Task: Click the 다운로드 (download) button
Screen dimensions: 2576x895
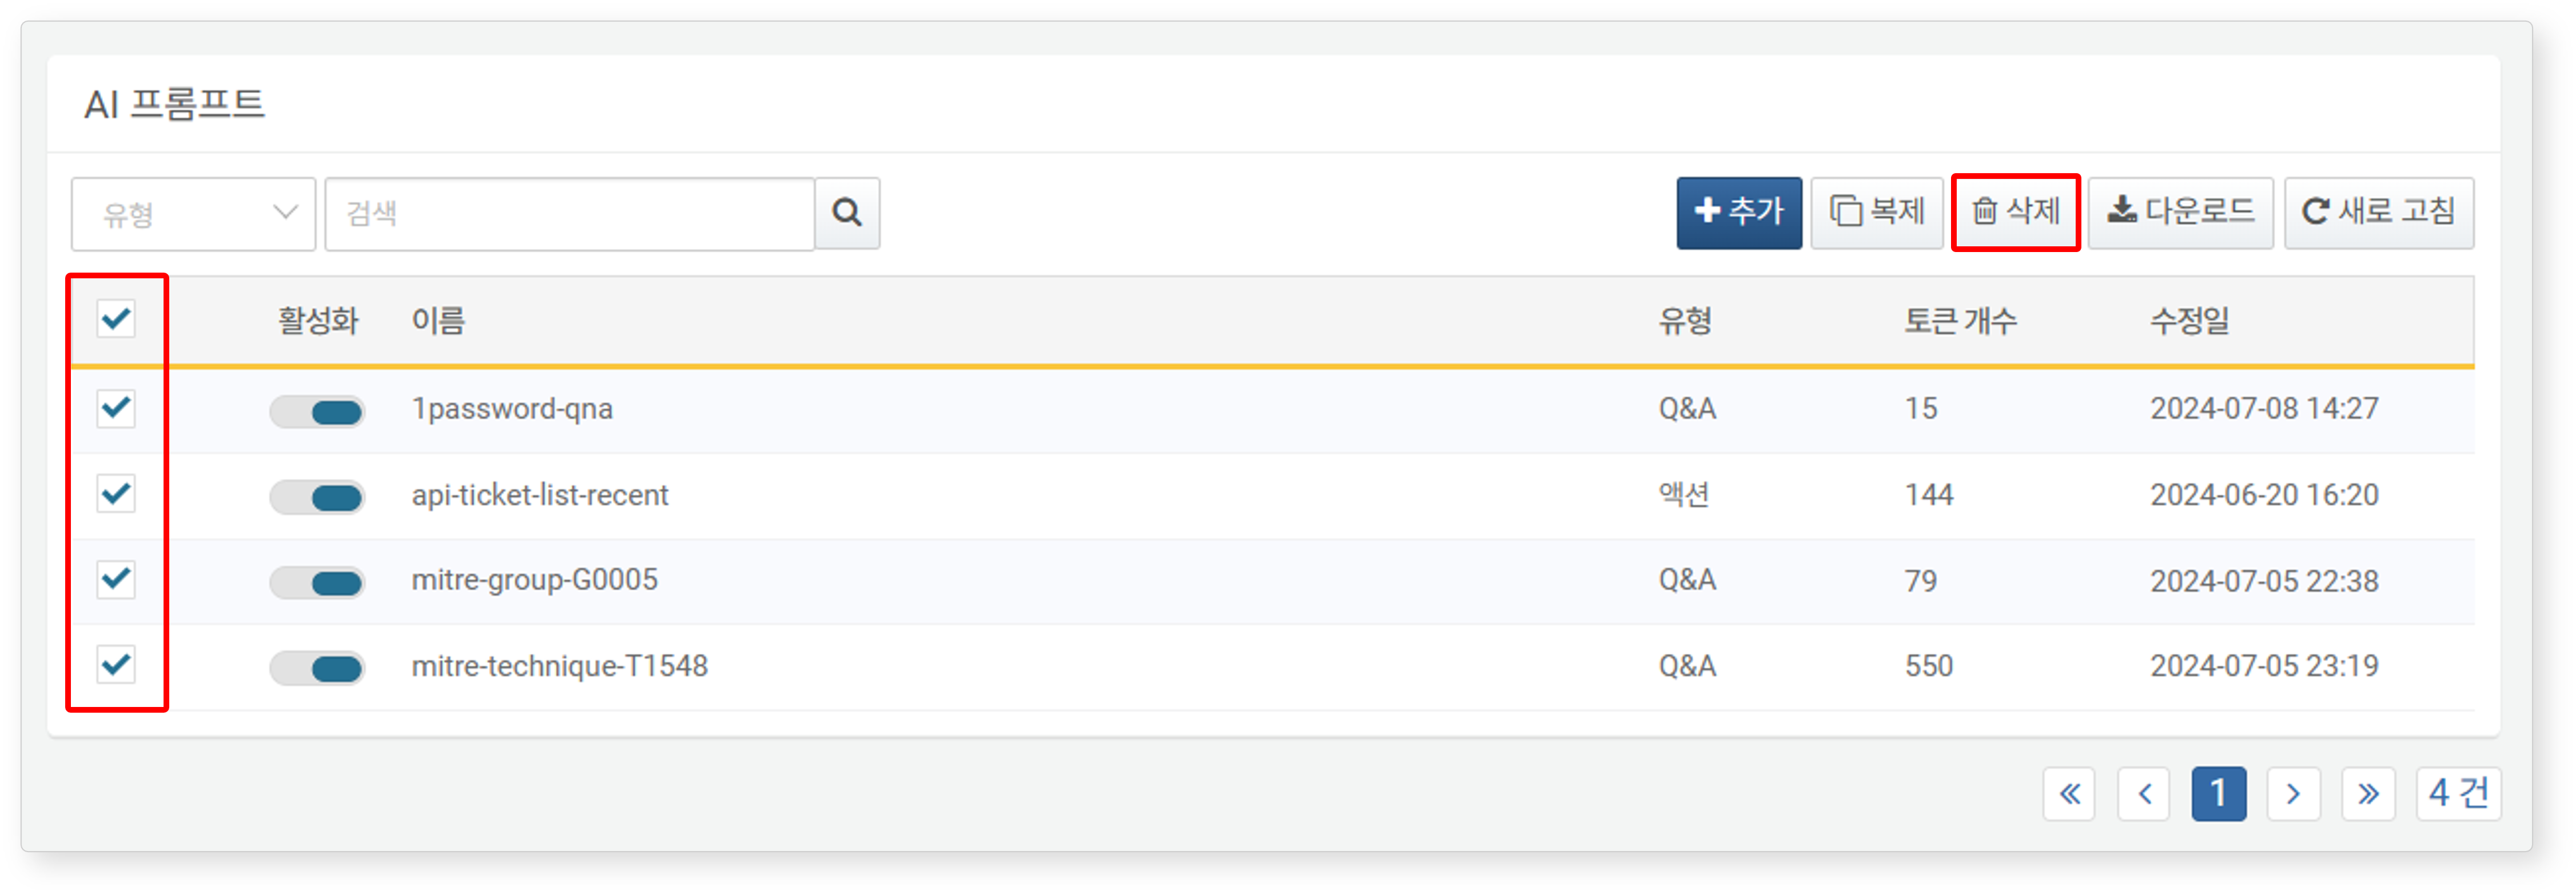Action: coord(2180,212)
